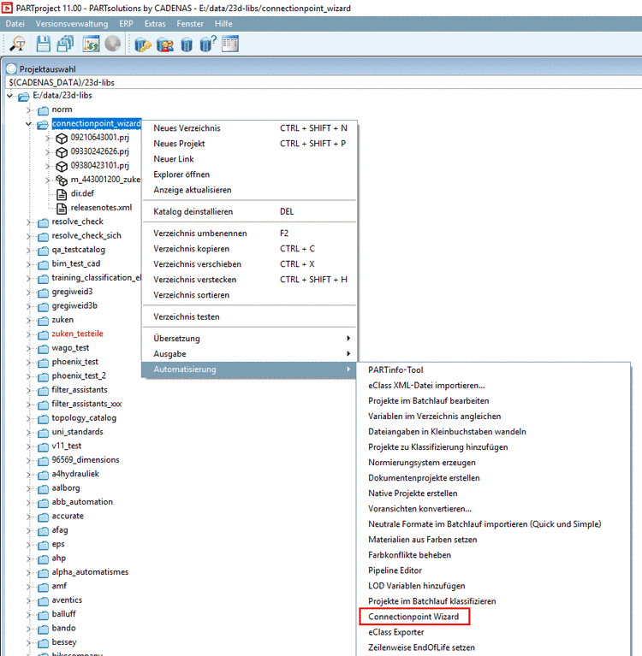
Task: Select Katalog deinstallieren entry
Action: click(x=250, y=211)
